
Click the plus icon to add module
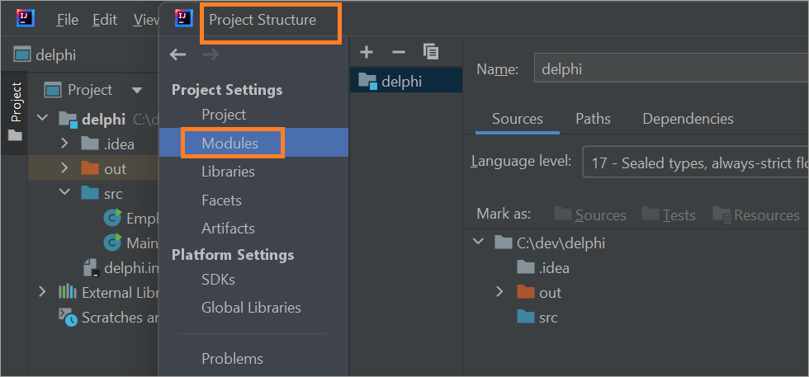[368, 52]
